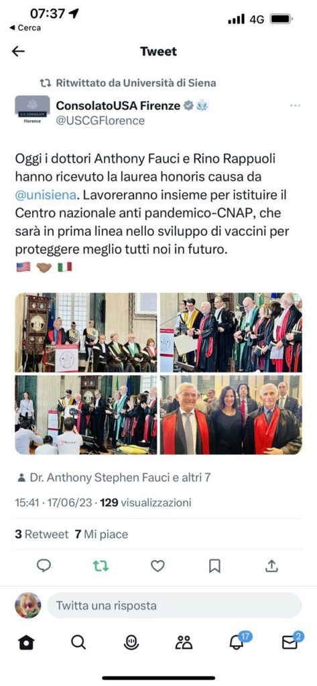Tap the share upload icon

(271, 565)
